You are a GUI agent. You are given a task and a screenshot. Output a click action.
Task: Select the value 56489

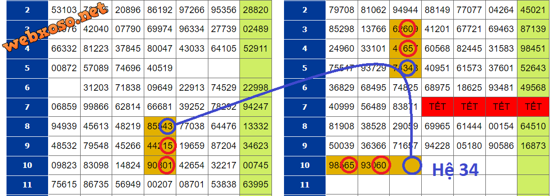click(374, 107)
